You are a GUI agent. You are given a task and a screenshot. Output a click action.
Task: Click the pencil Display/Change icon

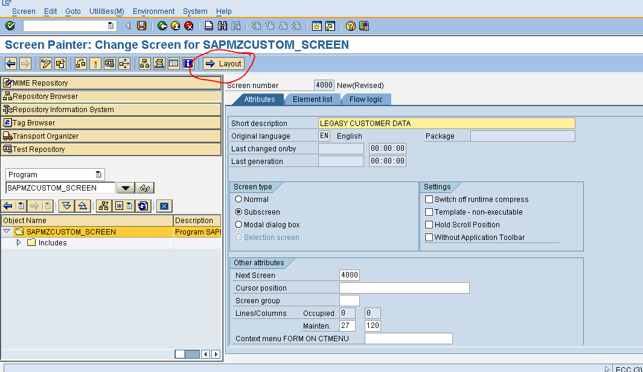tap(45, 63)
